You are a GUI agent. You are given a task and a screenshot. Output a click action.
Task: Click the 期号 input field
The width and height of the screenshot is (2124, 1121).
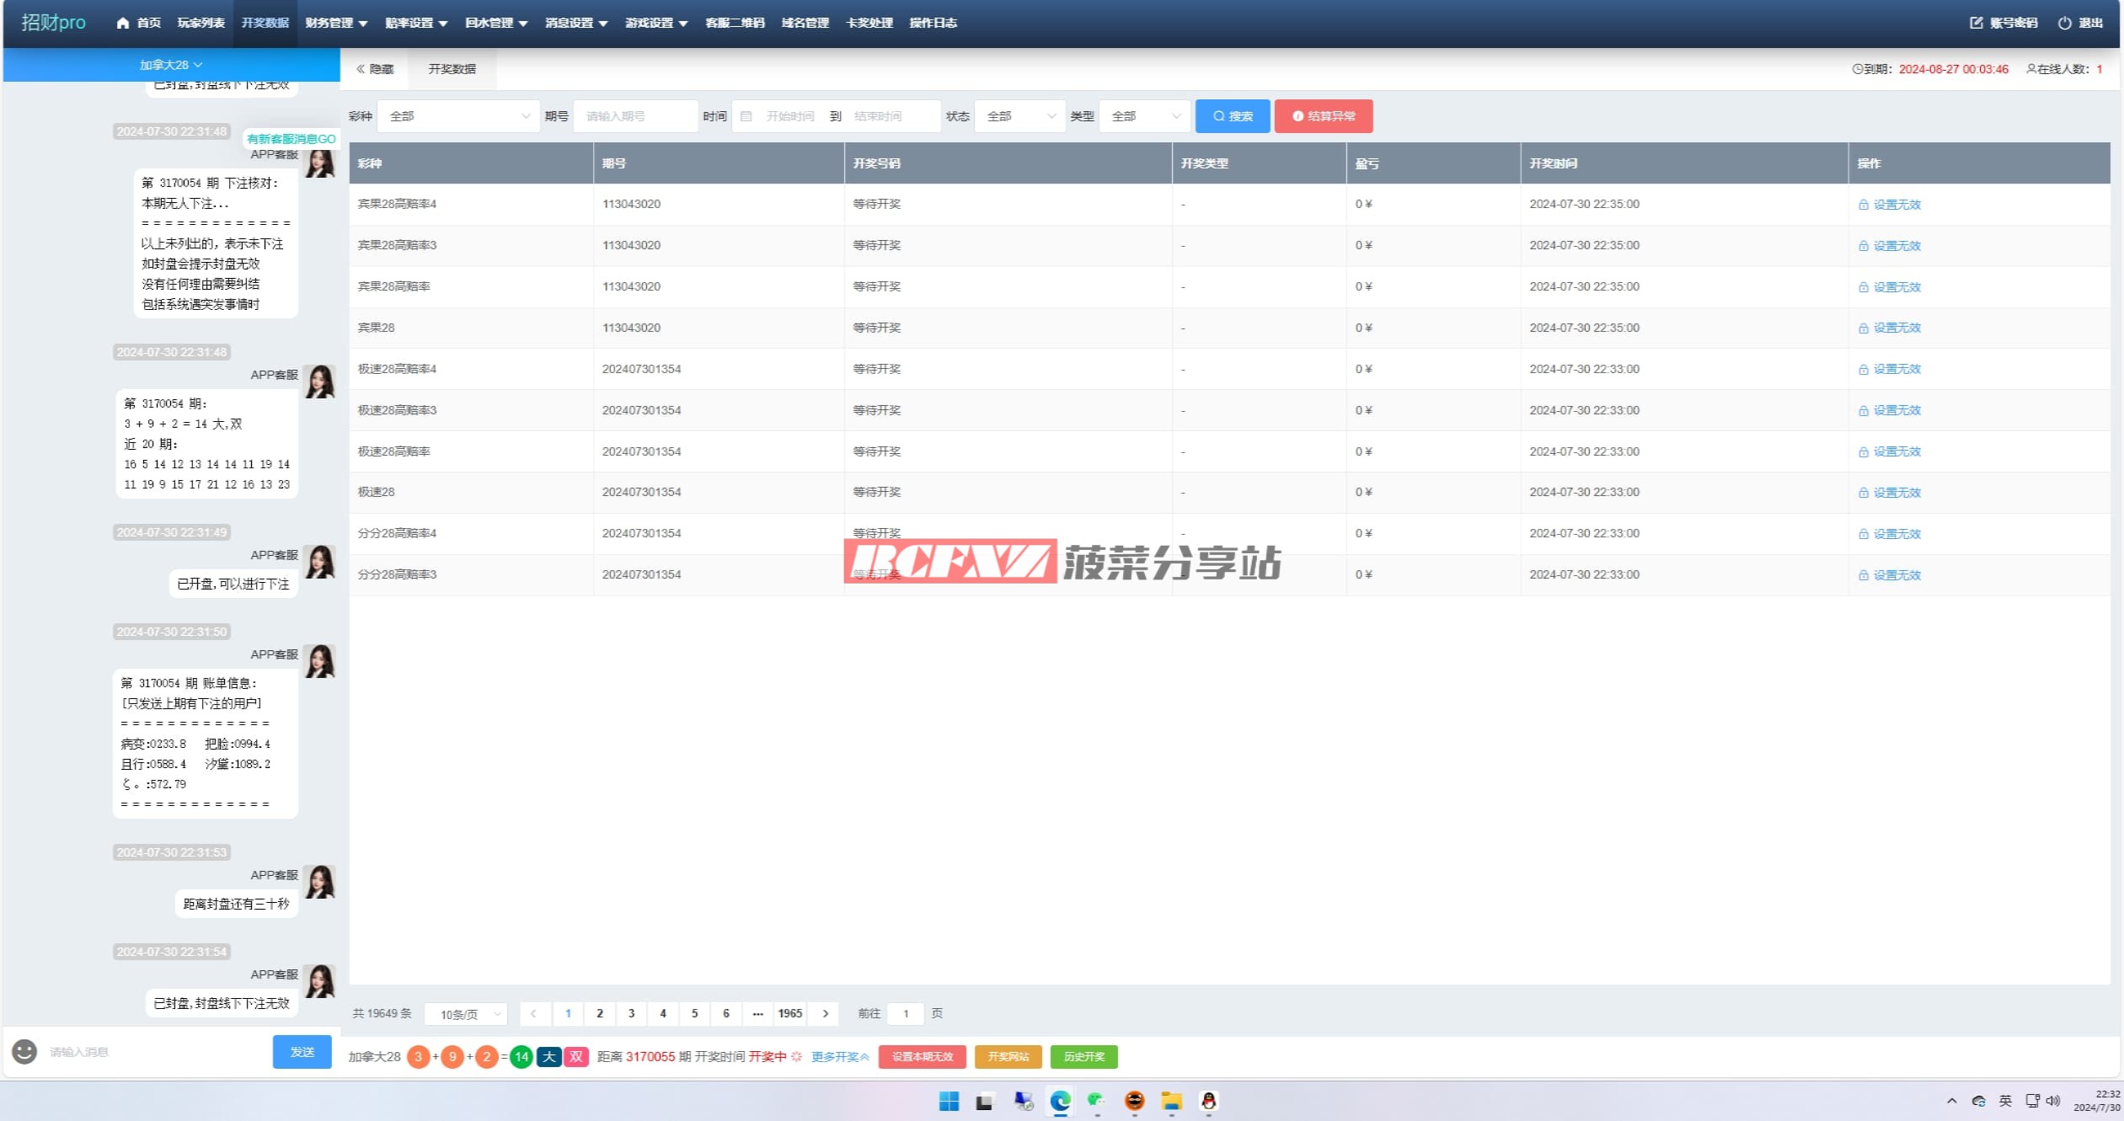tap(635, 116)
